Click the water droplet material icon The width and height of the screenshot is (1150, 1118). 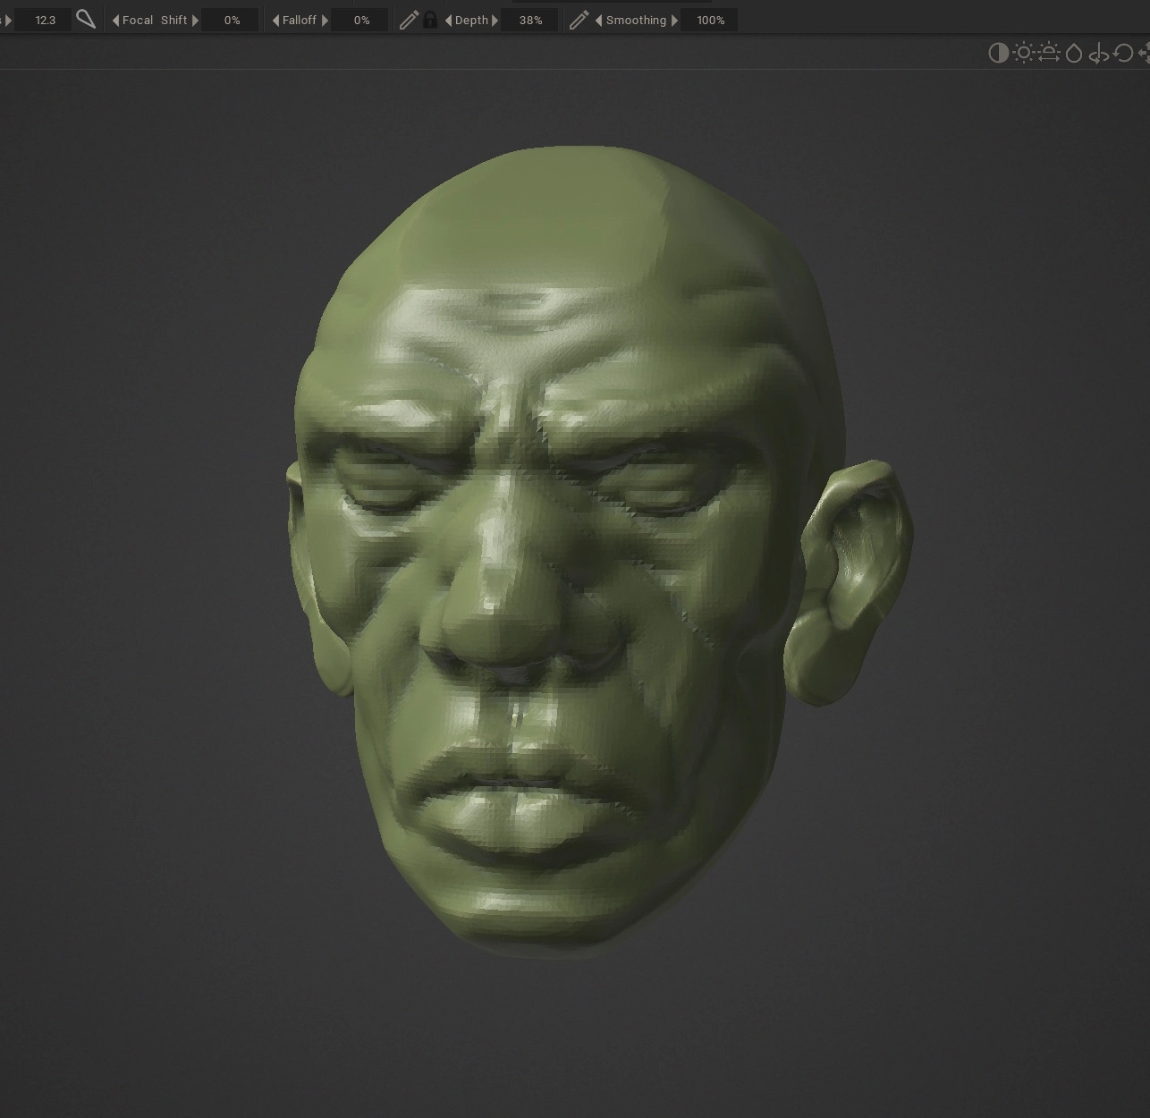click(x=1074, y=54)
